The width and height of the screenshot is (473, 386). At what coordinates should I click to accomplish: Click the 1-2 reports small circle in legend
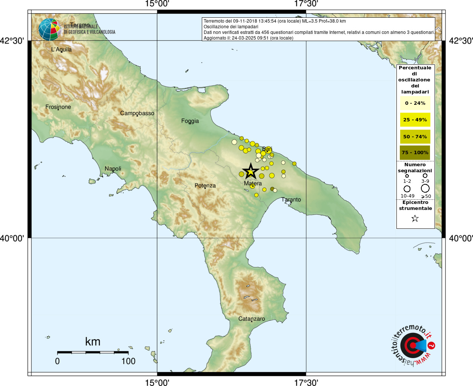pyautogui.click(x=407, y=176)
